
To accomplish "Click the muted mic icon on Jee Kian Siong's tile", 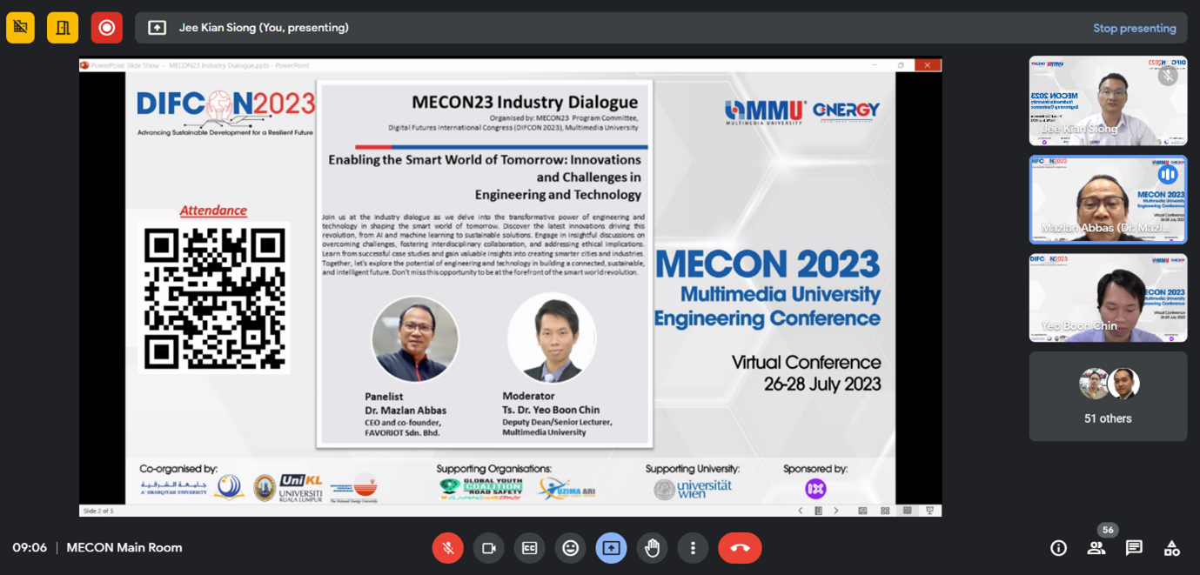I will click(1168, 76).
